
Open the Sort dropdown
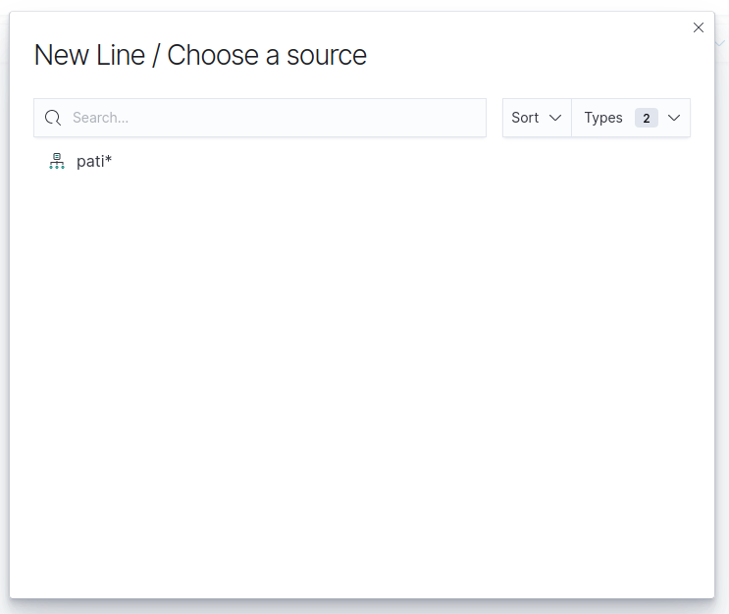tap(537, 118)
